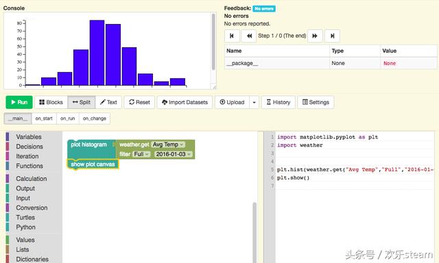Select the show plot canvas block
The image size is (439, 263).
(x=93, y=164)
